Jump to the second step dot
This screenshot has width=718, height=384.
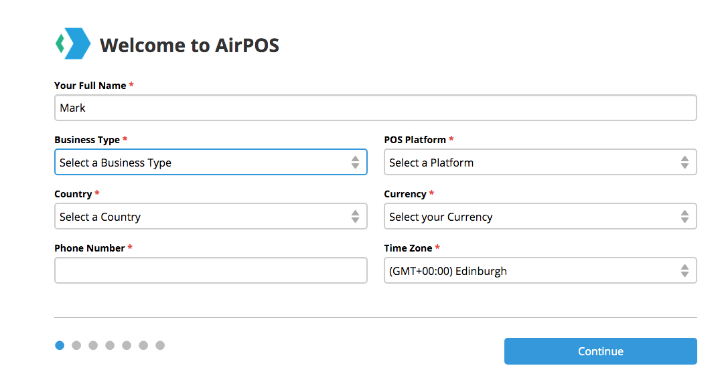pyautogui.click(x=76, y=345)
